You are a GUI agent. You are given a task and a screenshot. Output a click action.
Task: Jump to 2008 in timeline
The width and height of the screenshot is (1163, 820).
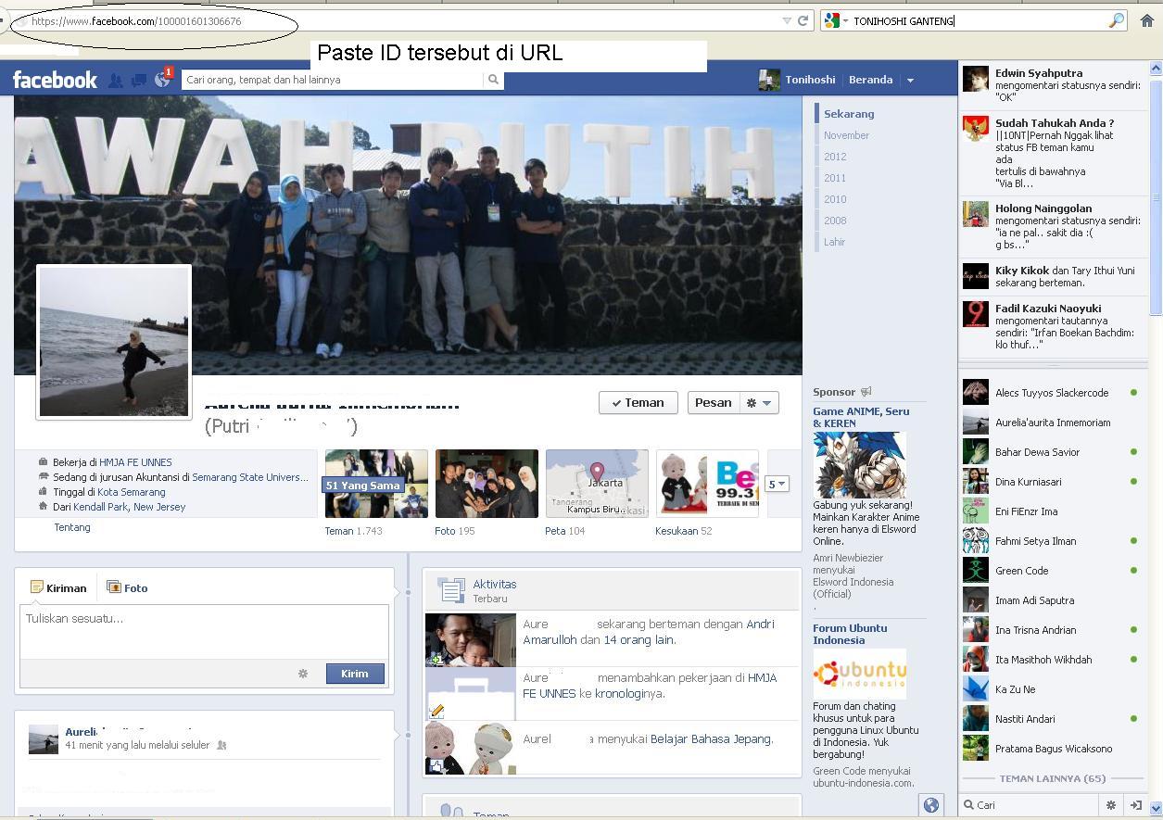tap(835, 221)
